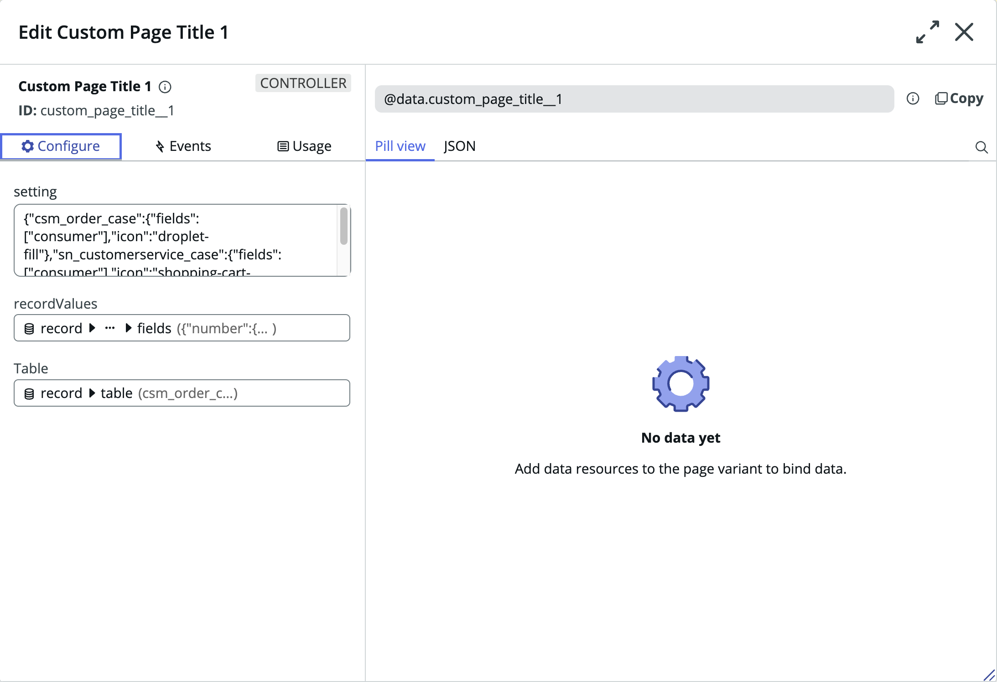Expand the record arrow in recordValues pill
This screenshot has width=997, height=682.
pos(92,328)
